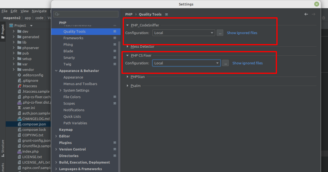Click the CHANGELOG.md markdown file icon
This screenshot has height=172, width=328.
pos(19,119)
